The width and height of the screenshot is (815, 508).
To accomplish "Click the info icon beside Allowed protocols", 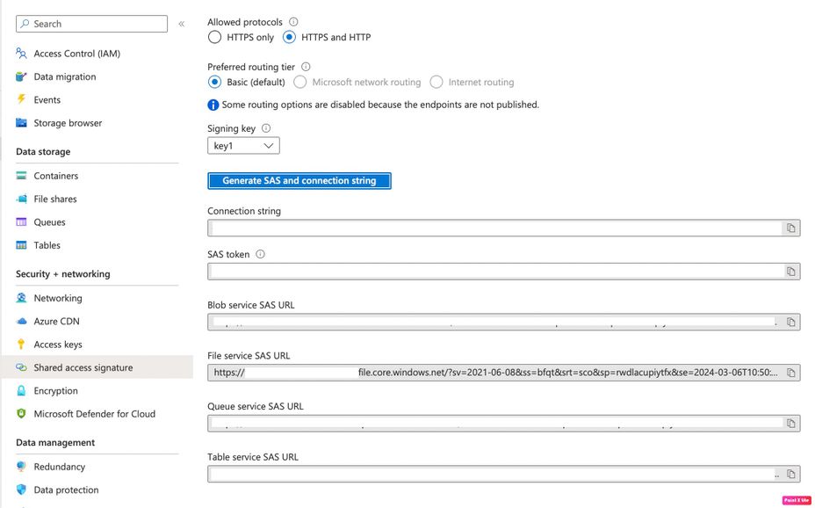I will click(x=293, y=22).
